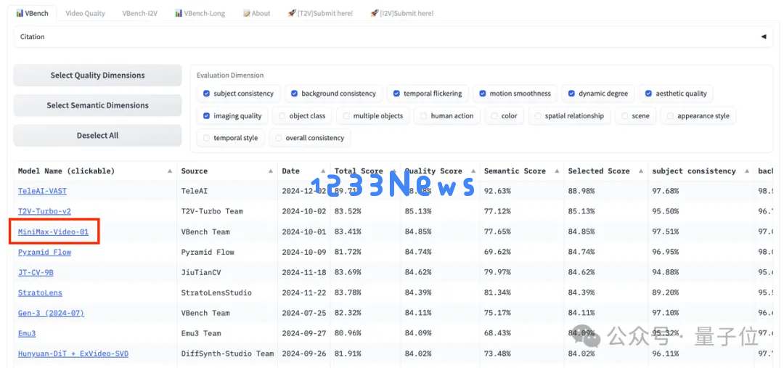Click the subject consistency value 97.68%

tap(666, 191)
